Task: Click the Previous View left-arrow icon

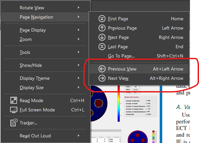Action: tap(102, 69)
